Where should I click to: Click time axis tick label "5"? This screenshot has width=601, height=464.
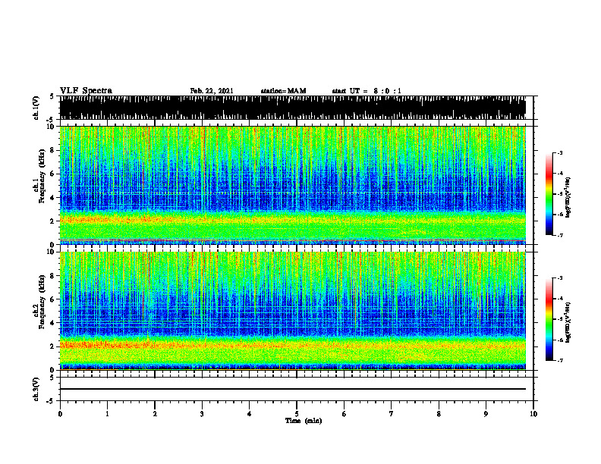297,414
